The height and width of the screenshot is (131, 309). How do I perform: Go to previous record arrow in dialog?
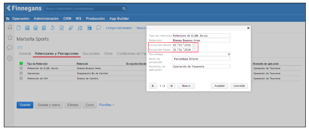tap(153, 86)
